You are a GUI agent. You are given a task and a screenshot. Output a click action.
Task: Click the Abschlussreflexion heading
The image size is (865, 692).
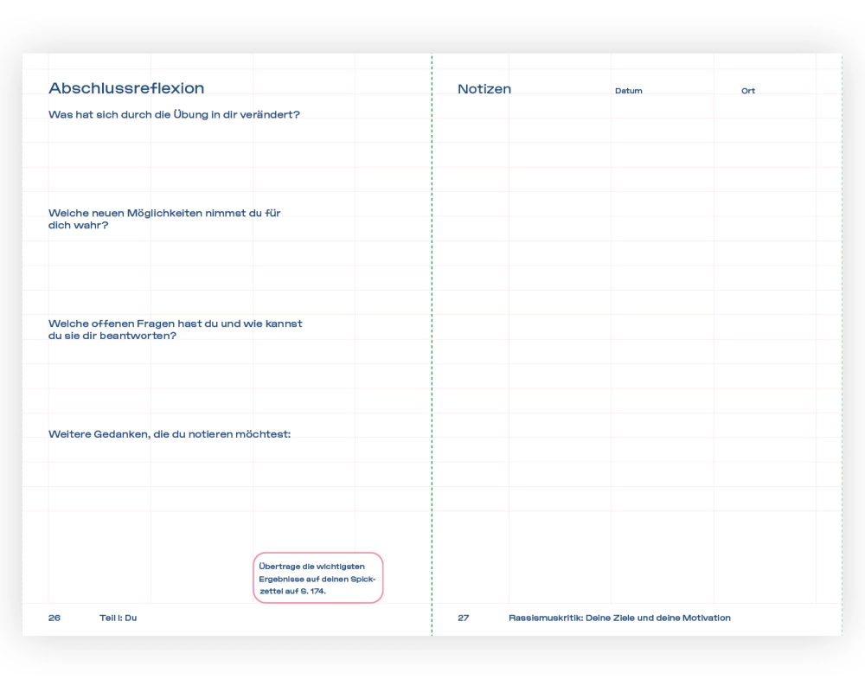(x=126, y=88)
